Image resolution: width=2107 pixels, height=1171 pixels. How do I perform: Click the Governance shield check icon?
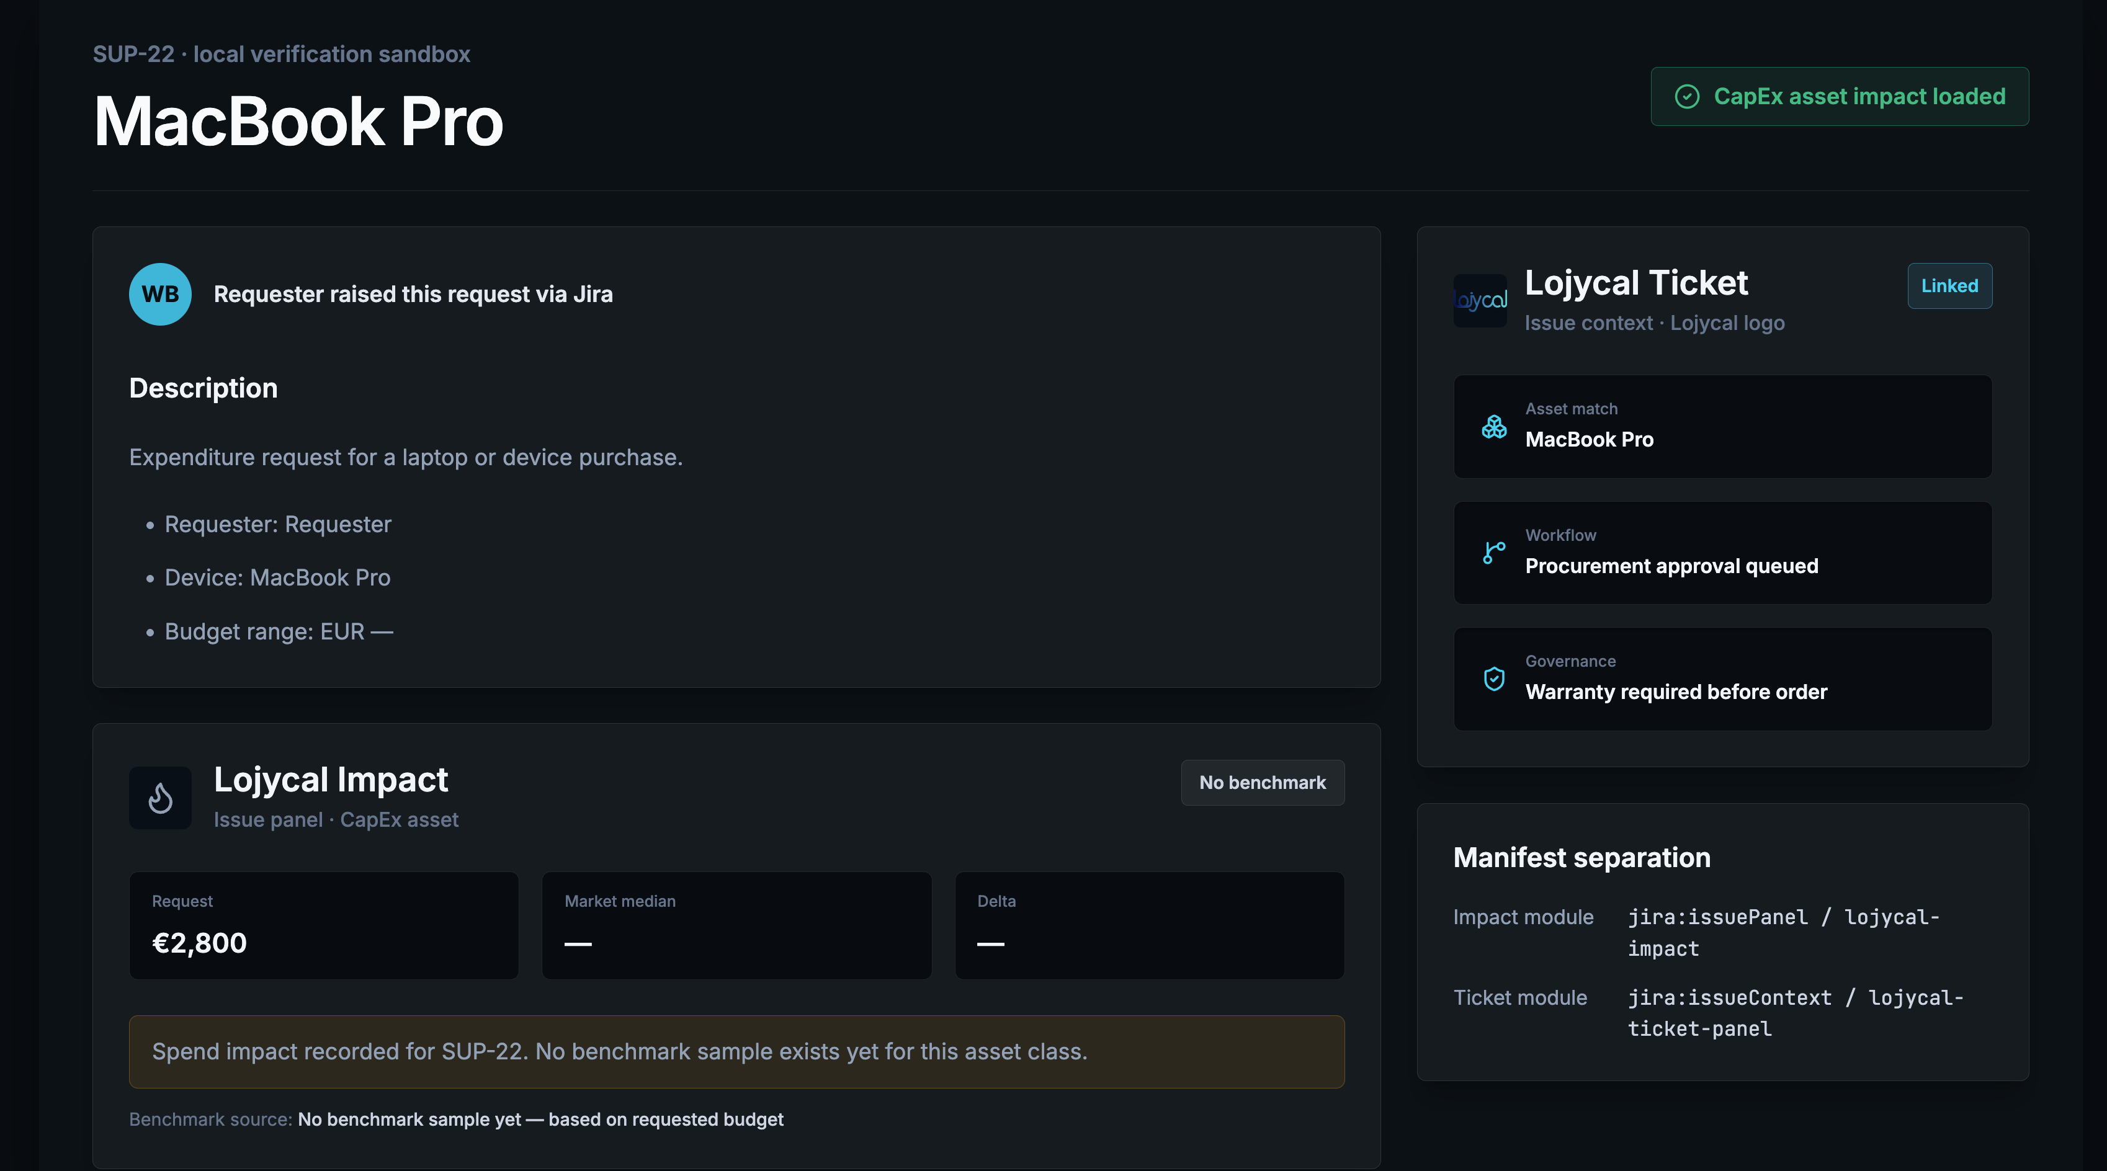1493,679
